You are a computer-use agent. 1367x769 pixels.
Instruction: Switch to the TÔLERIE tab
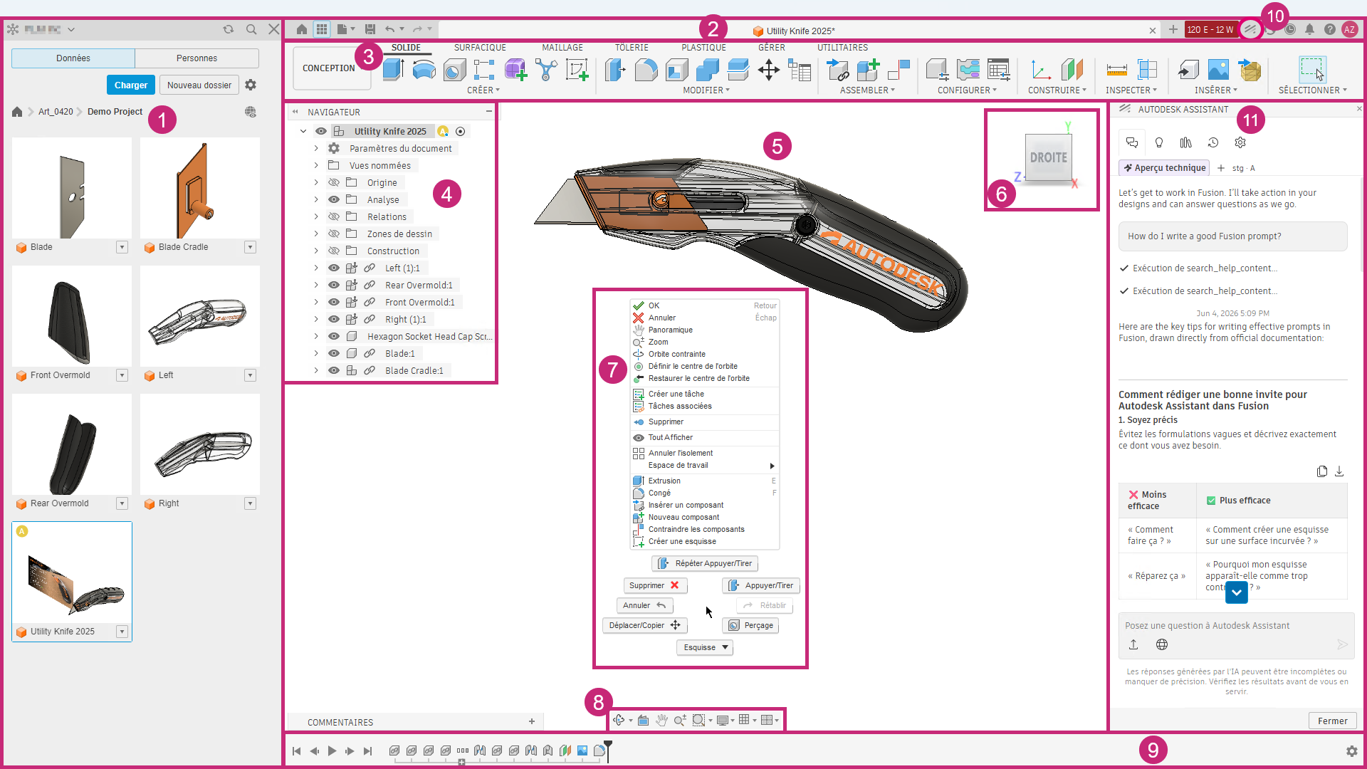click(632, 48)
